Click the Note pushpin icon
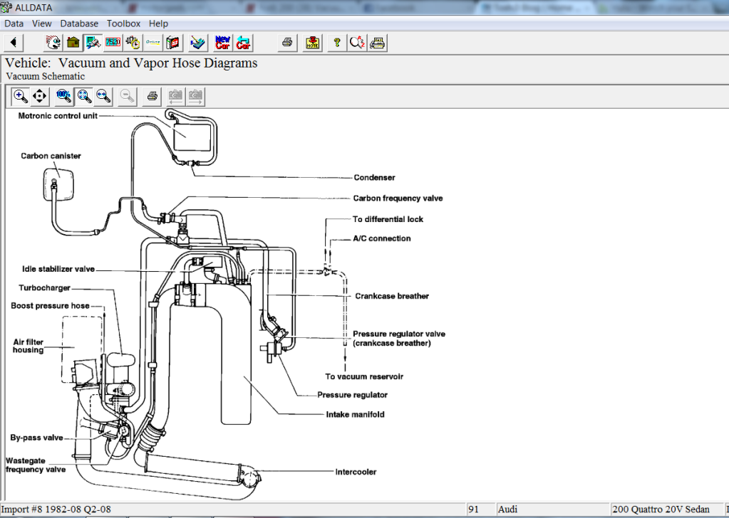This screenshot has height=518, width=729. point(312,43)
